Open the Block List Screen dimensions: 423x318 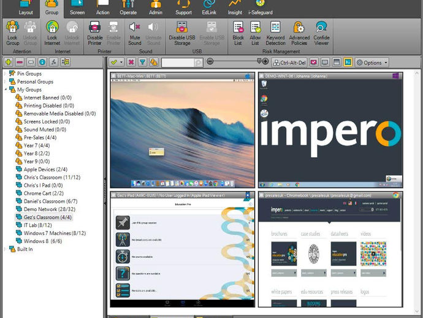238,33
